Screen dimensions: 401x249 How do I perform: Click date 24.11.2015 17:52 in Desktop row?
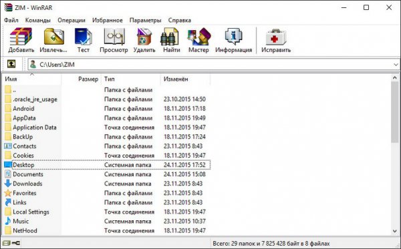click(x=184, y=165)
